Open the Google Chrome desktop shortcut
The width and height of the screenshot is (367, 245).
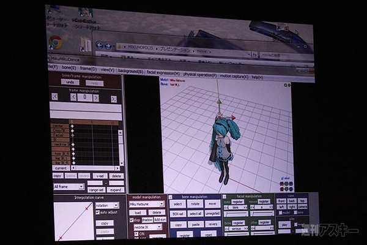click(x=56, y=42)
